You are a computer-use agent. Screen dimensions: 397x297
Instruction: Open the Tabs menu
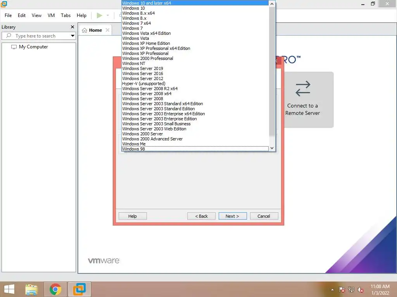tap(66, 15)
